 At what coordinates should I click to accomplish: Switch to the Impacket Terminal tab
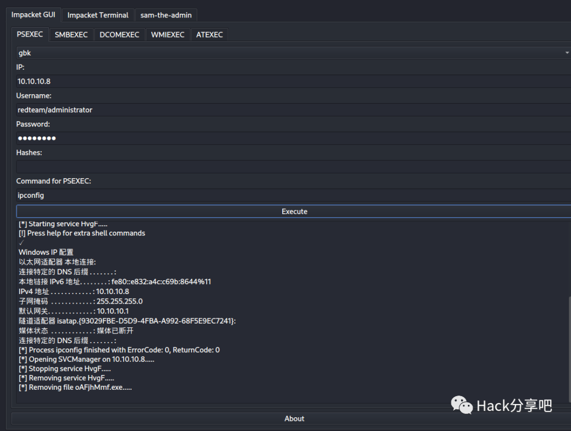click(x=98, y=15)
